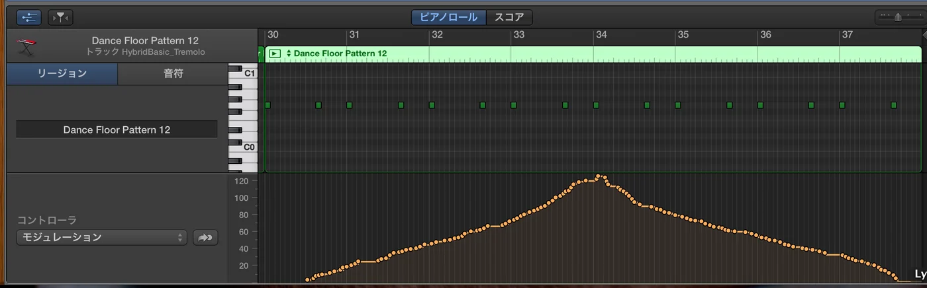Select the first green note at bar 30
Screen dimensions: 927x288
[x=268, y=105]
